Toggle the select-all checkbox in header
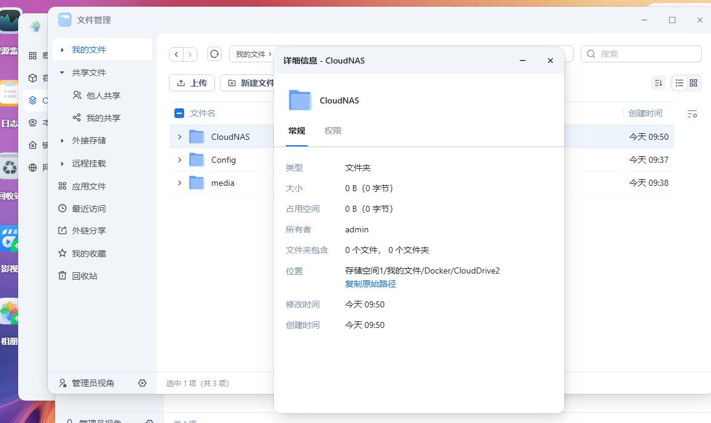 (179, 113)
